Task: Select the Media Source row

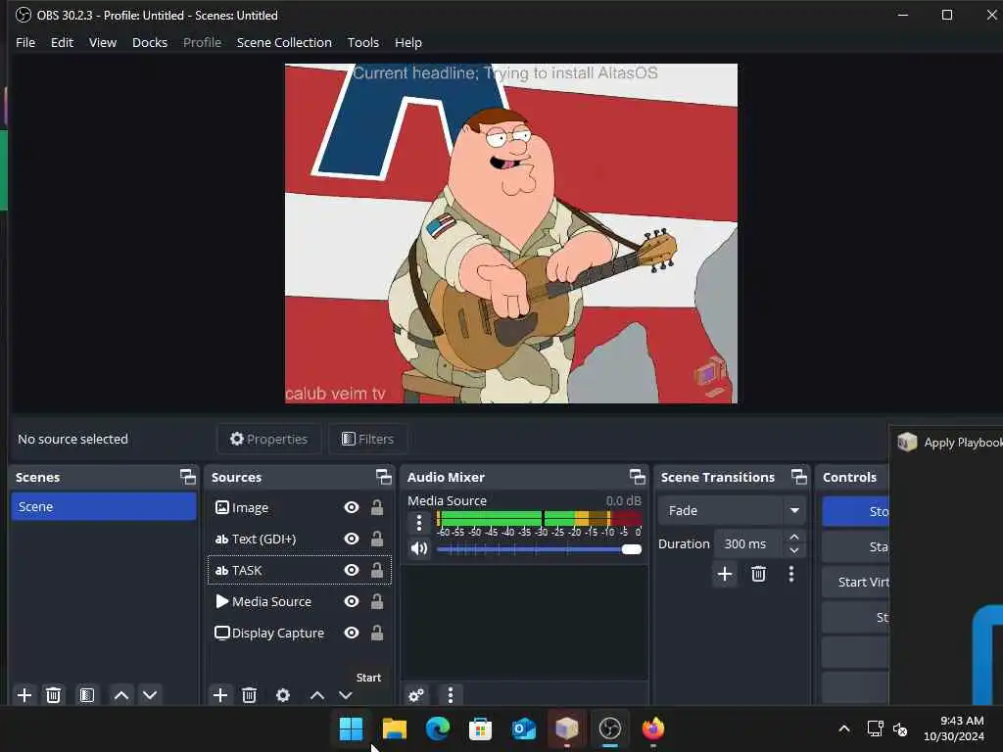Action: [x=300, y=602]
